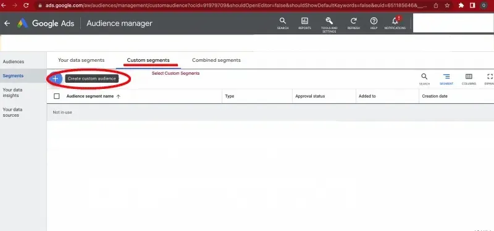Switch to Combined segments tab
This screenshot has width=494, height=231.
pos(216,60)
